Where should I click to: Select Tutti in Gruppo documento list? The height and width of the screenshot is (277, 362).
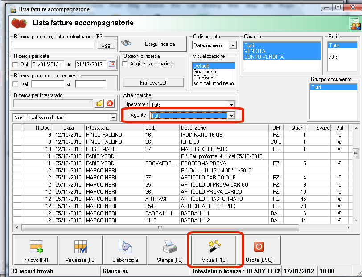click(333, 87)
